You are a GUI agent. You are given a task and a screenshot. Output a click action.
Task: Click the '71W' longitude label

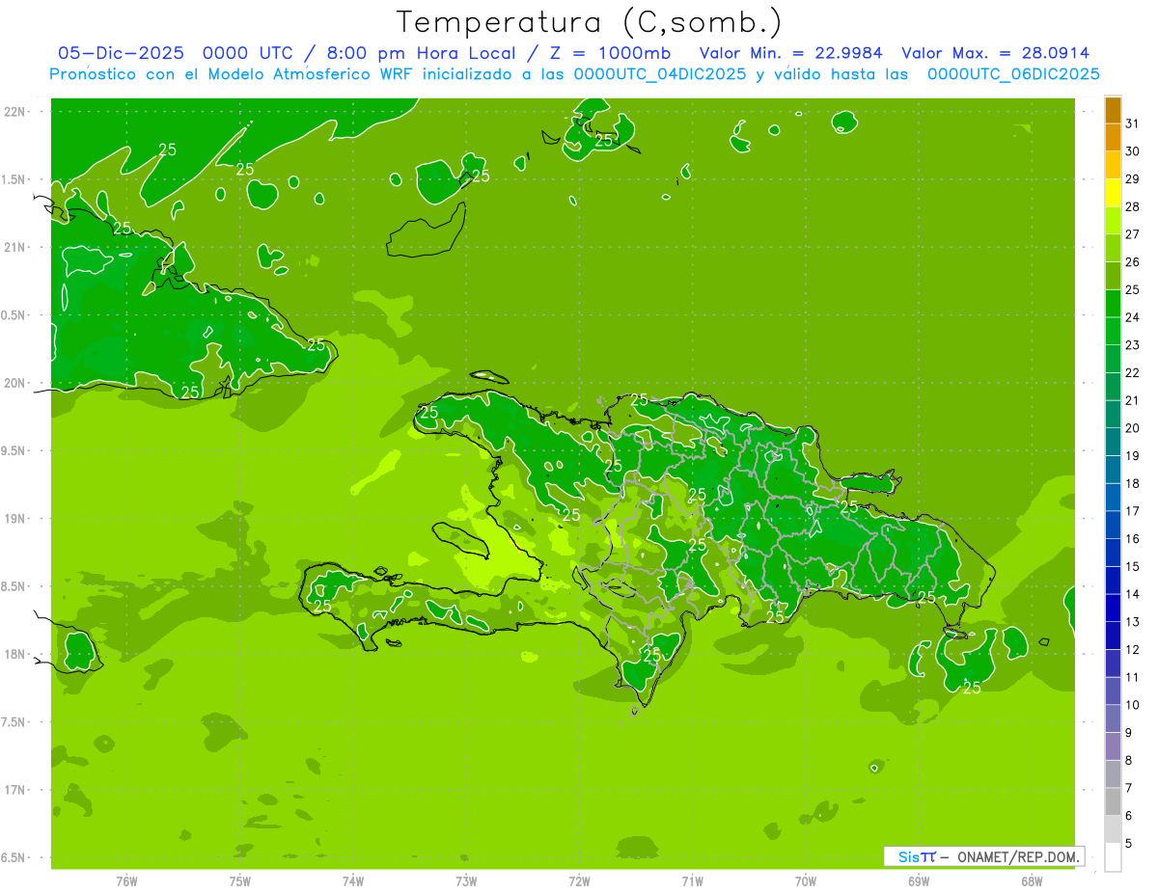click(x=692, y=880)
